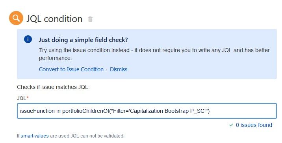Focus the JQL query input field

tap(147, 111)
